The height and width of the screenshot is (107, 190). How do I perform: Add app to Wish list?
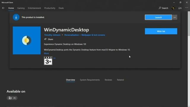[161, 31]
